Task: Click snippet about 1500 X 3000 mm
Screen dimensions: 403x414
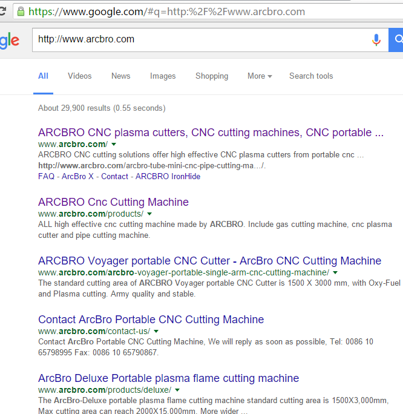Action: pyautogui.click(x=219, y=288)
